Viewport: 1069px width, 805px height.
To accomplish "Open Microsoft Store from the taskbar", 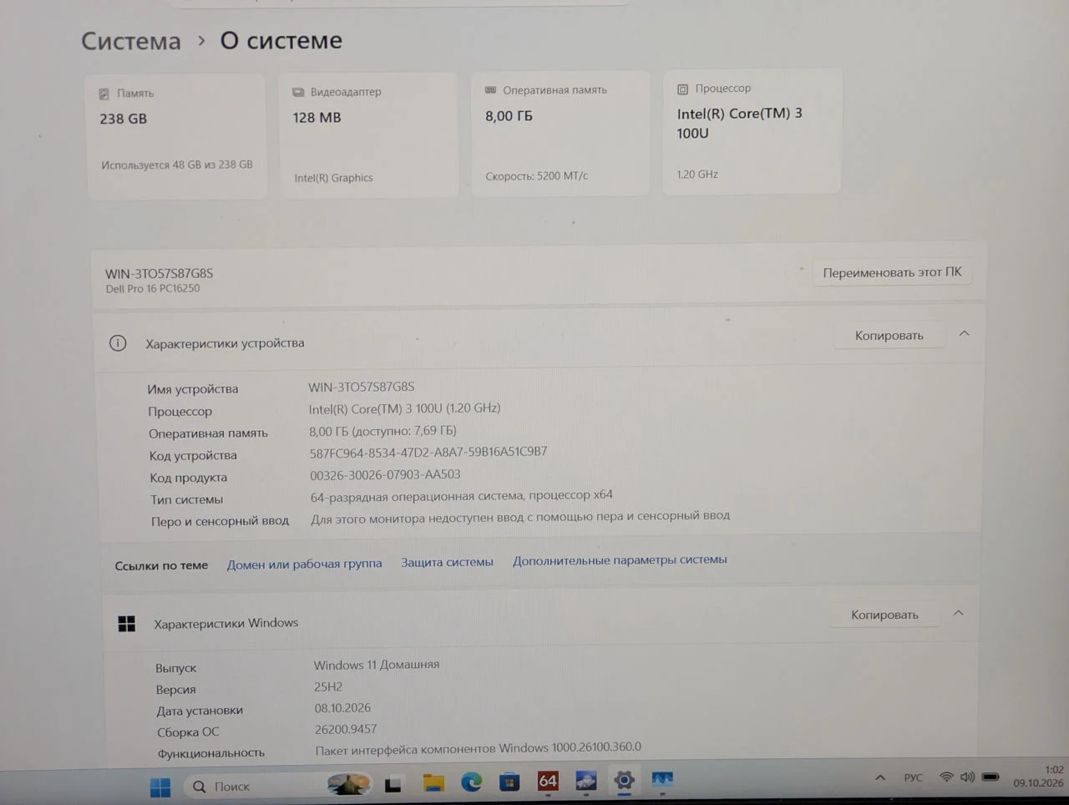I will [x=509, y=782].
